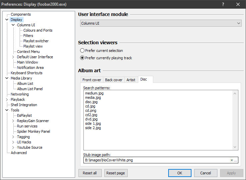Image resolution: width=246 pixels, height=180 pixels.
Task: Expand the Playback tree node
Action: pos(7,99)
